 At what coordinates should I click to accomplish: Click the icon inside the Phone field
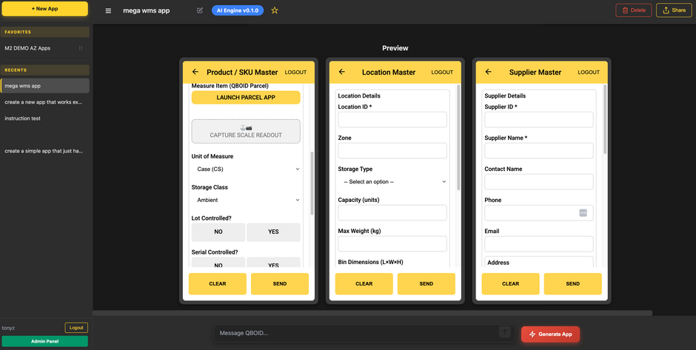point(583,212)
